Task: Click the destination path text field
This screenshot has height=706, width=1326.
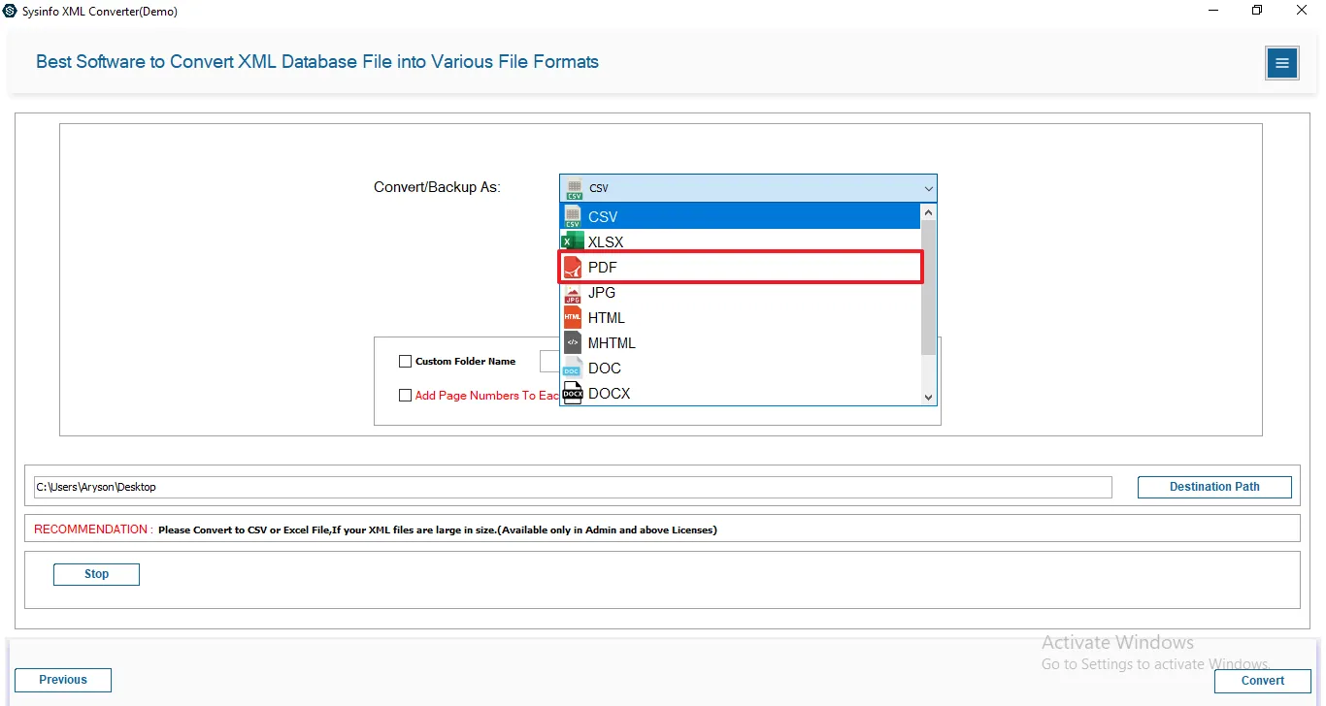Action: pyautogui.click(x=573, y=487)
